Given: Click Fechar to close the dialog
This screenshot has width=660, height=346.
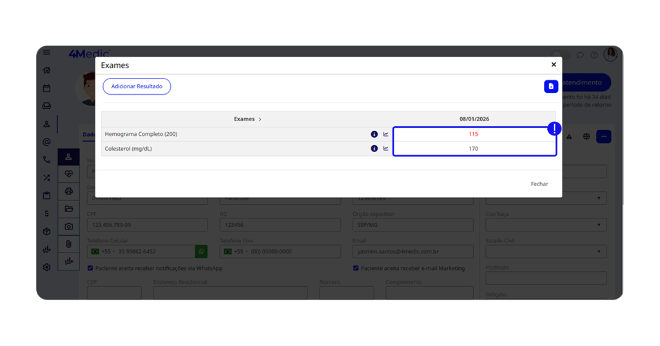Looking at the screenshot, I should coord(539,184).
